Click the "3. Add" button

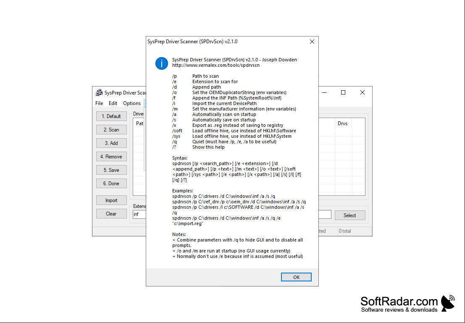click(x=111, y=143)
